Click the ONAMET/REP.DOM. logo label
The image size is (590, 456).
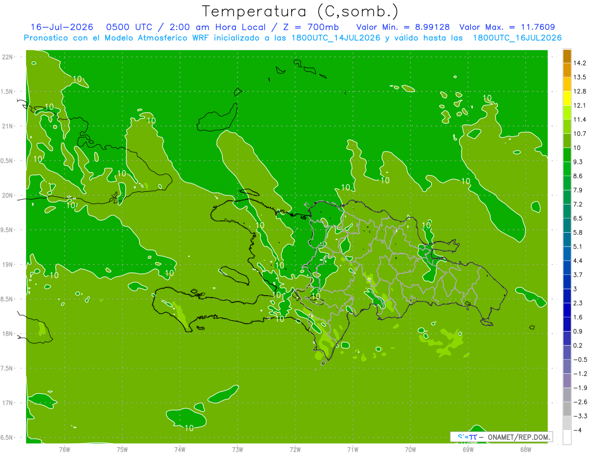(519, 437)
